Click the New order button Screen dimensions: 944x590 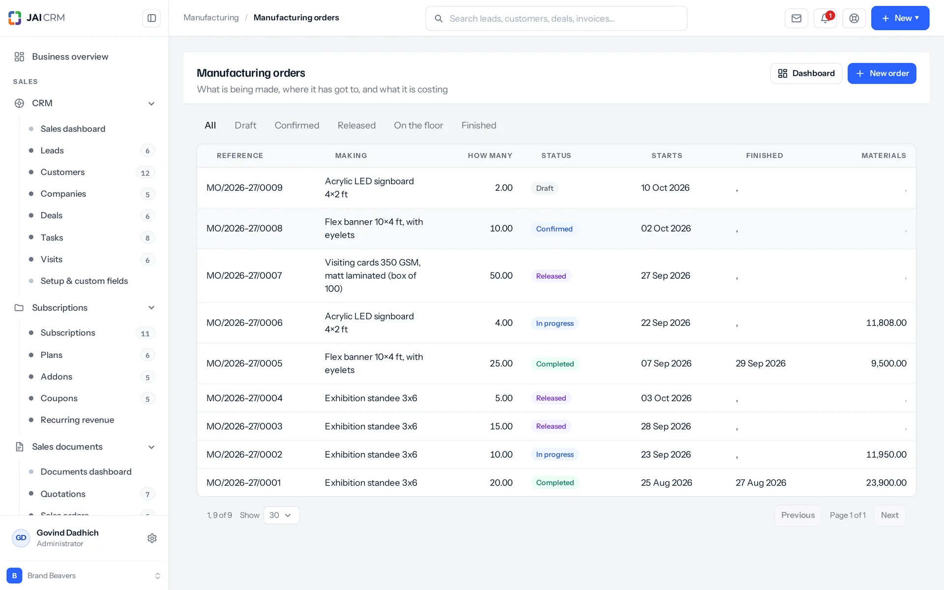point(882,73)
